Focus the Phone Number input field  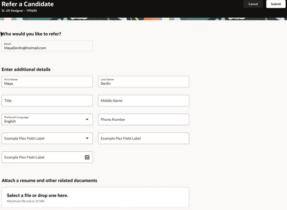click(144, 119)
